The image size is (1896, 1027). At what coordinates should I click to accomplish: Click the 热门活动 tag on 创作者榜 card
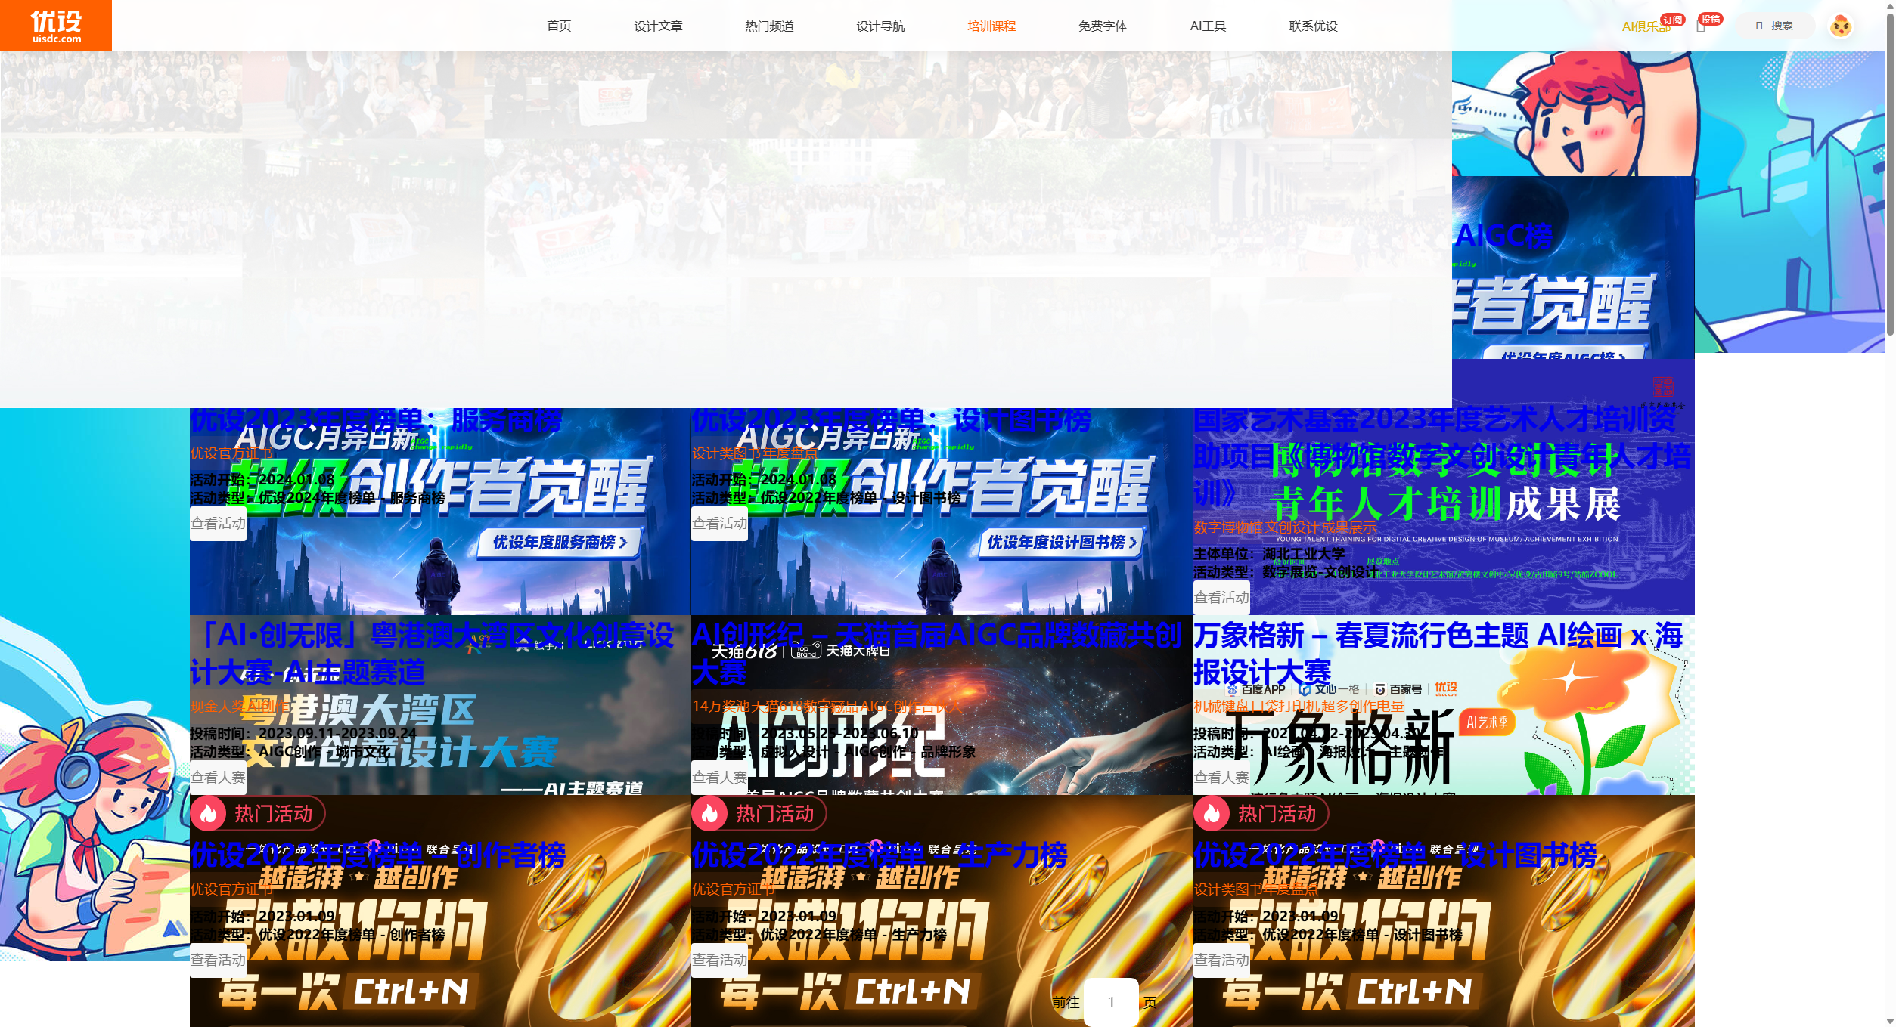258,813
